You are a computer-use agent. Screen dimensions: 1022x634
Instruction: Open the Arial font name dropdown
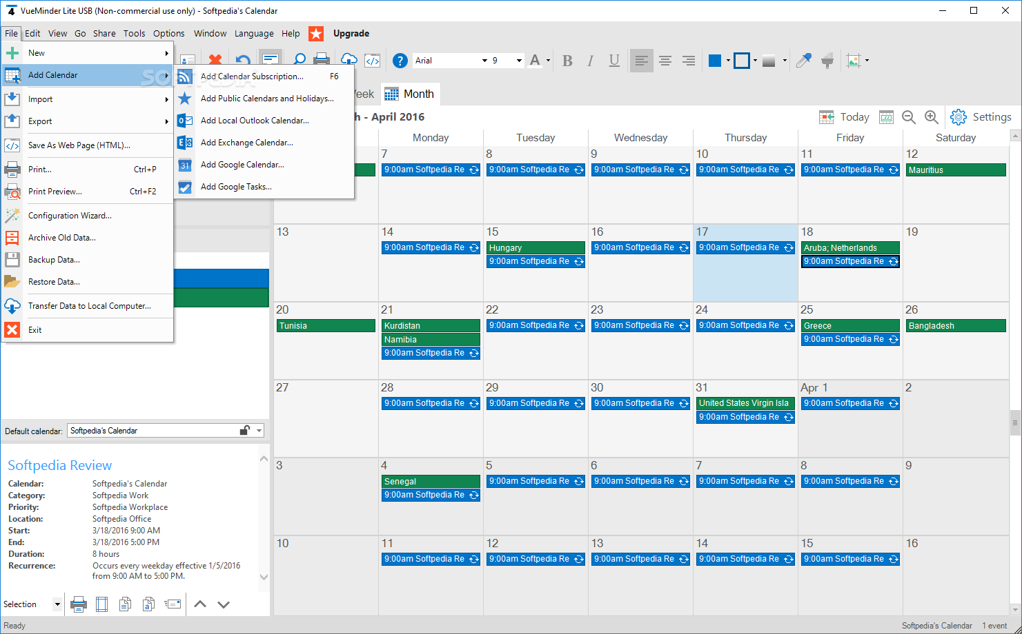pyautogui.click(x=484, y=61)
